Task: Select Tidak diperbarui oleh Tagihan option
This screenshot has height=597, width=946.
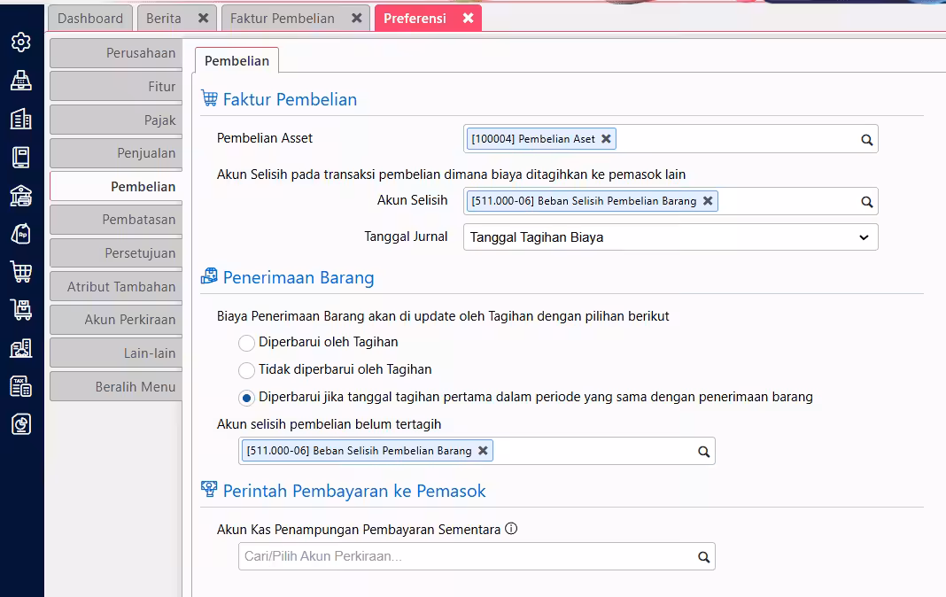Action: coord(246,370)
